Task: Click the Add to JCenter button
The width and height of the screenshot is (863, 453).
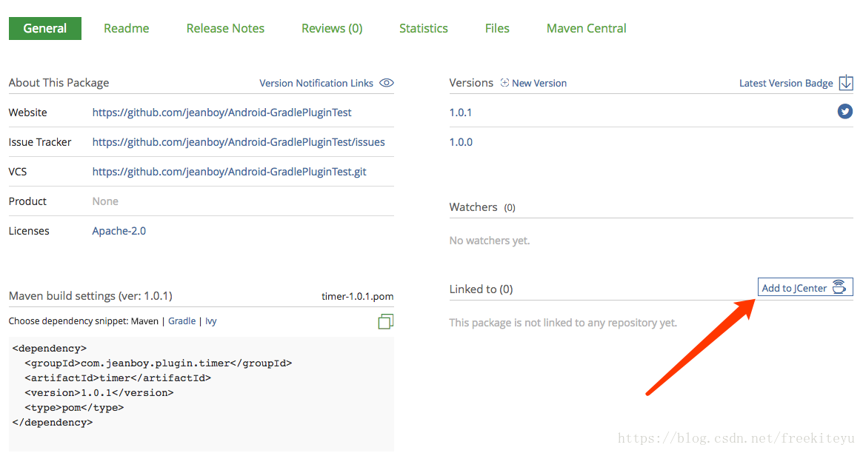Action: pyautogui.click(x=805, y=287)
